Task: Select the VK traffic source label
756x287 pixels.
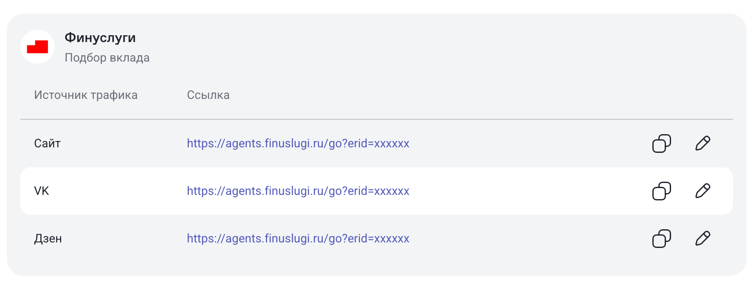Action: (42, 191)
